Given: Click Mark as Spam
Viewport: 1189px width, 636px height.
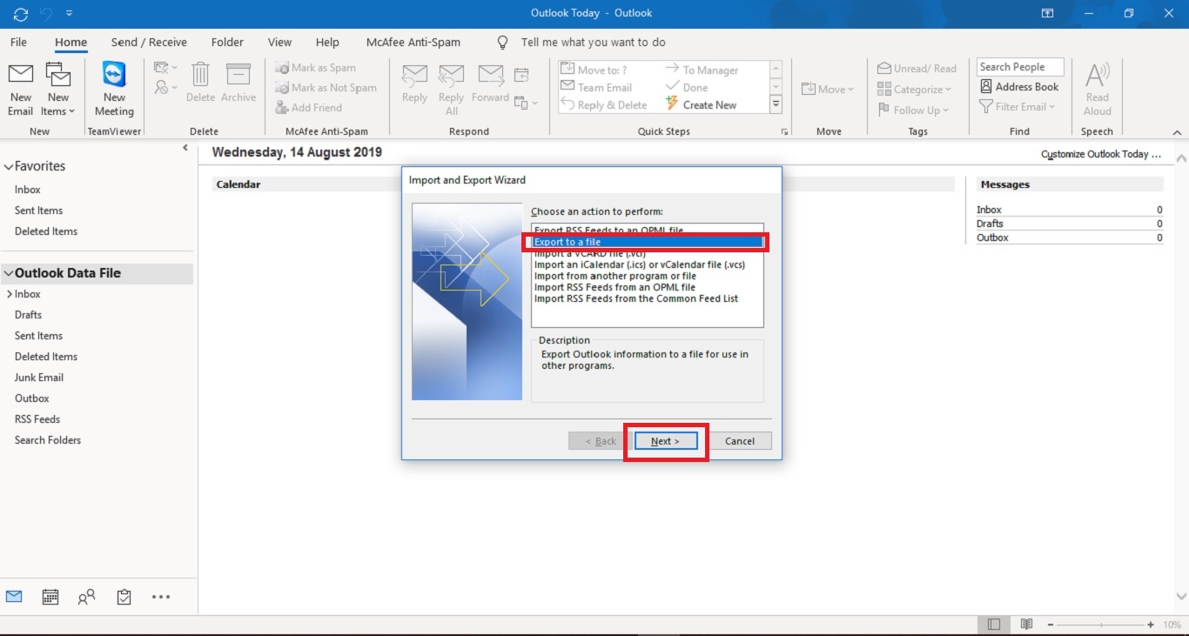Looking at the screenshot, I should coord(315,68).
